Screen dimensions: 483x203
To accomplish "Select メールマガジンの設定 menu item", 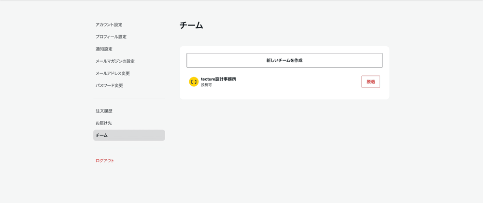I will coord(115,61).
